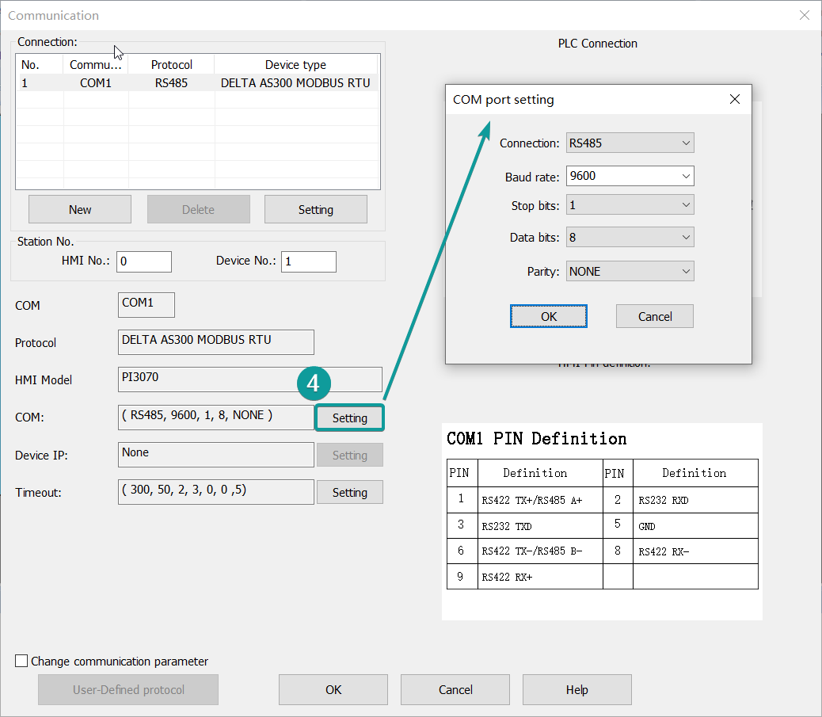Click the Protocol column header
This screenshot has width=822, height=717.
(x=171, y=65)
